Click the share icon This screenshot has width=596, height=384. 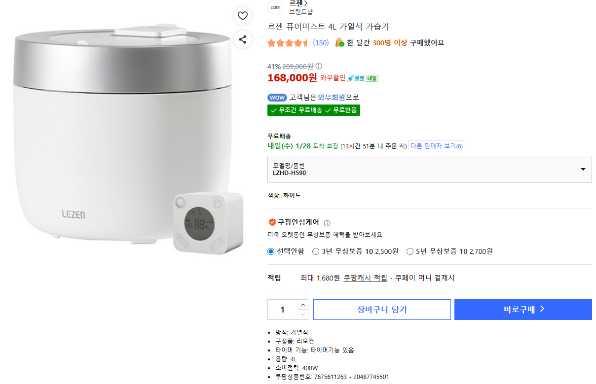click(242, 39)
